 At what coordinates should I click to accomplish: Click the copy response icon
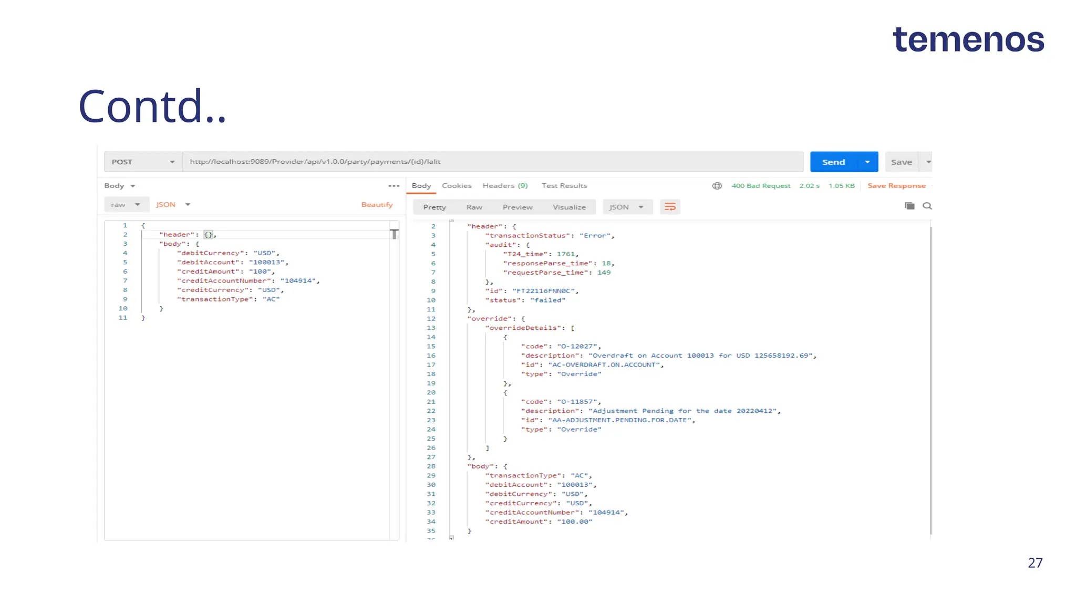coord(909,206)
